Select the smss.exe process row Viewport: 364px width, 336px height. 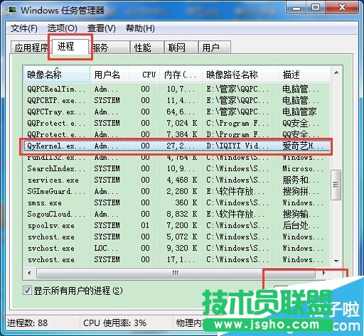(176, 202)
